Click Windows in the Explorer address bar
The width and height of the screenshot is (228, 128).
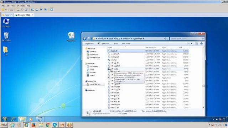[126, 39]
